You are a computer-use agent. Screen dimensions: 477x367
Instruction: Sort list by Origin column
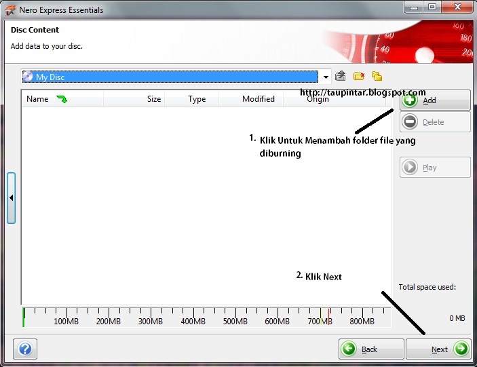[334, 99]
